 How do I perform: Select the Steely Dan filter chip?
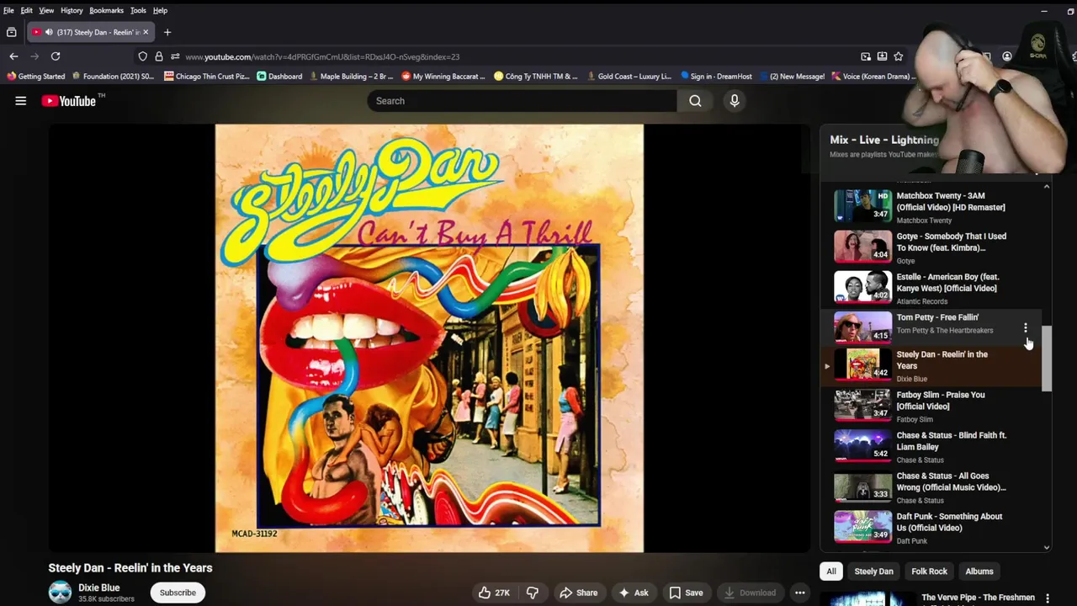tap(873, 571)
